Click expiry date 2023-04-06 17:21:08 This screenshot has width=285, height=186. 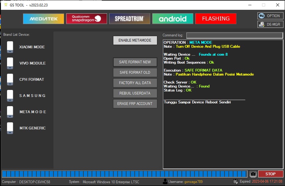[x=267, y=181]
